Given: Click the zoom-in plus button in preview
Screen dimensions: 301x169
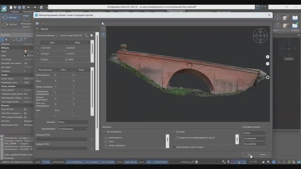Looking at the screenshot, I should [x=268, y=57].
